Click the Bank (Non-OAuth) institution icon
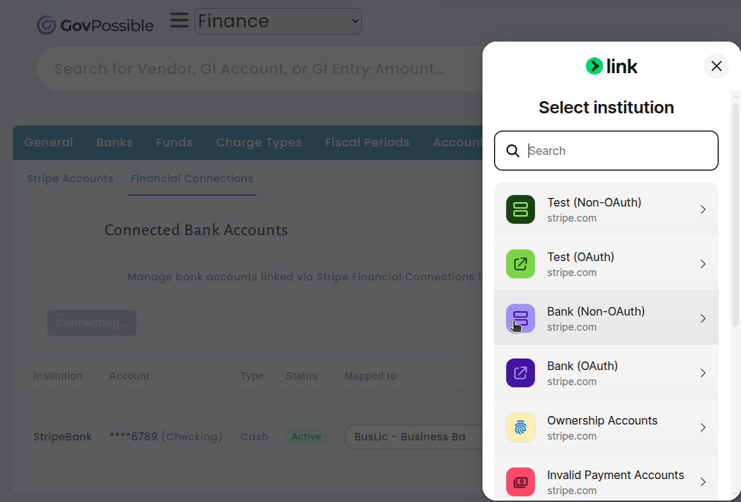Screen dimensions: 741x502 [521, 318]
